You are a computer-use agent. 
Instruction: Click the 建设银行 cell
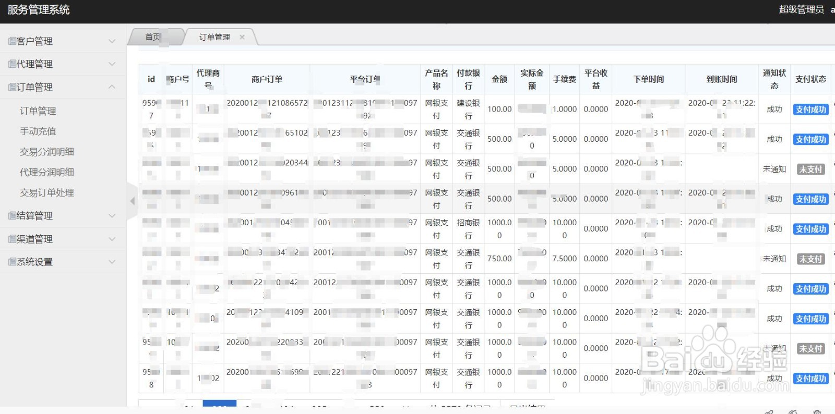point(468,109)
